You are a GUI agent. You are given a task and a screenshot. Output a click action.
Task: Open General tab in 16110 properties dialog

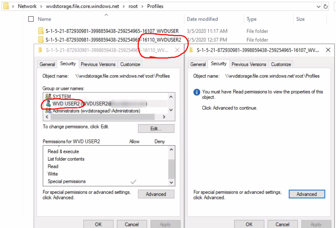[47, 64]
